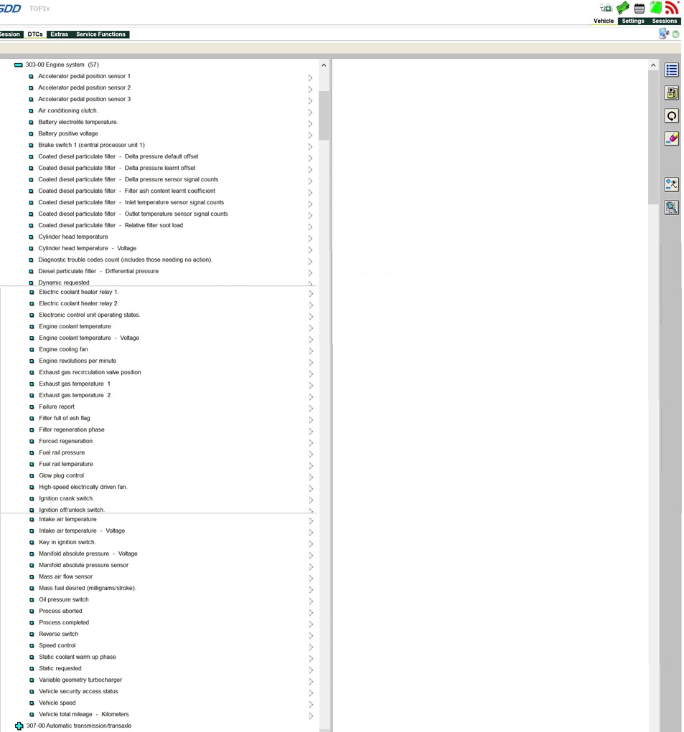Click the magnifying glass search icon

[x=671, y=208]
